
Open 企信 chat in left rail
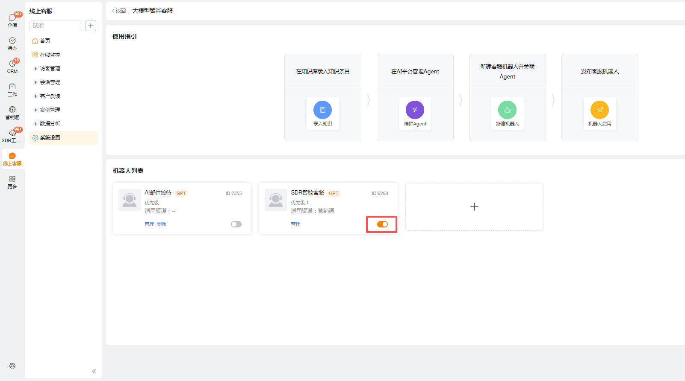tap(12, 20)
